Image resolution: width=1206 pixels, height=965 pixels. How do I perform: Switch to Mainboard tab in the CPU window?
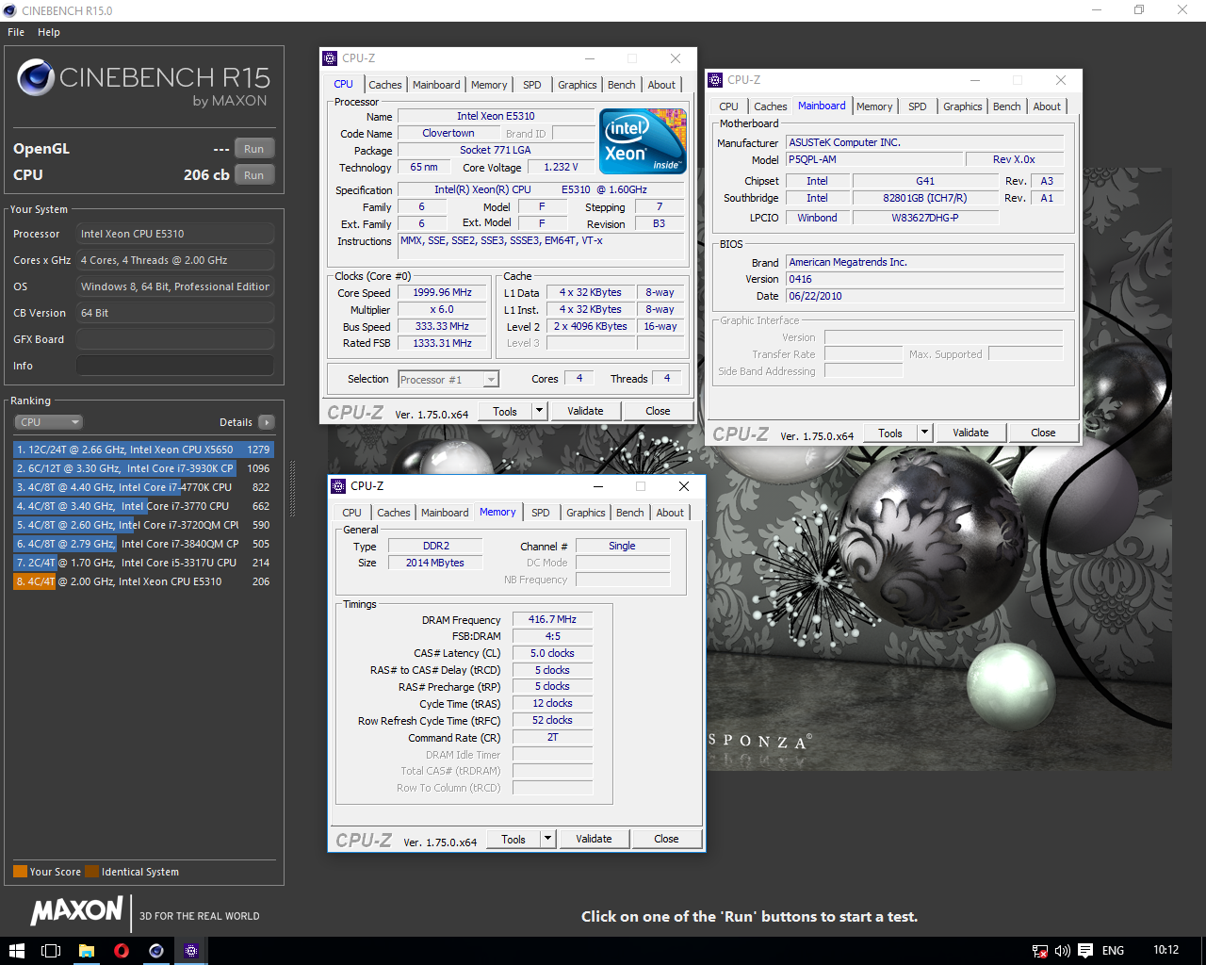(436, 85)
